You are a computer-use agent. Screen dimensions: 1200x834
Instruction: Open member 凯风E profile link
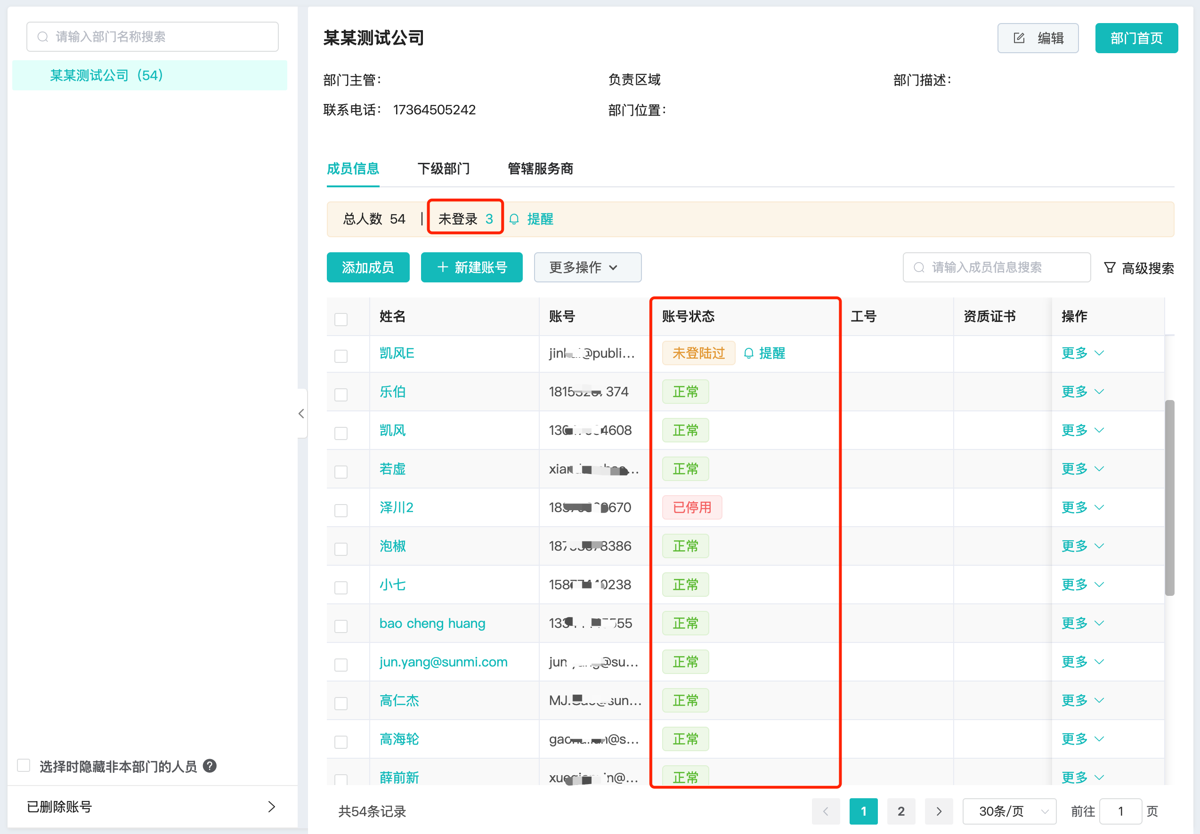coord(397,353)
